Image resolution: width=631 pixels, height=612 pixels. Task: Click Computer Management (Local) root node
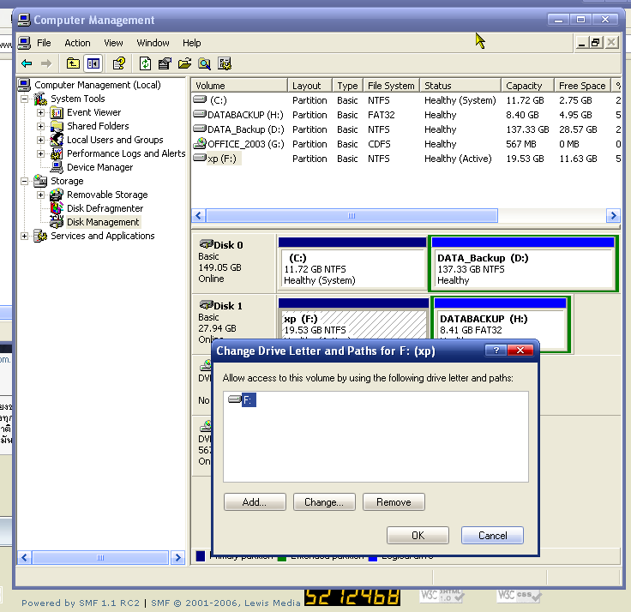[x=98, y=86]
